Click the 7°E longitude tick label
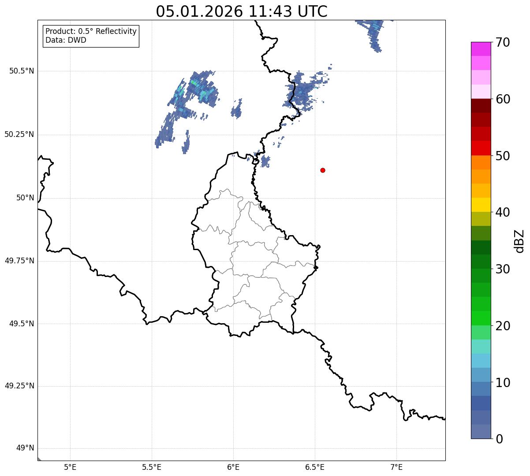Screen dimensions: 530x476 [x=396, y=467]
